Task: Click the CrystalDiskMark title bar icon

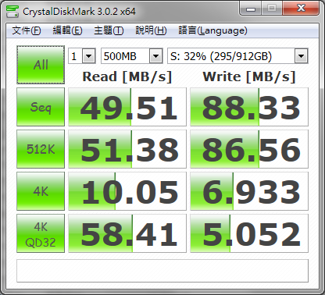Action: click(12, 11)
